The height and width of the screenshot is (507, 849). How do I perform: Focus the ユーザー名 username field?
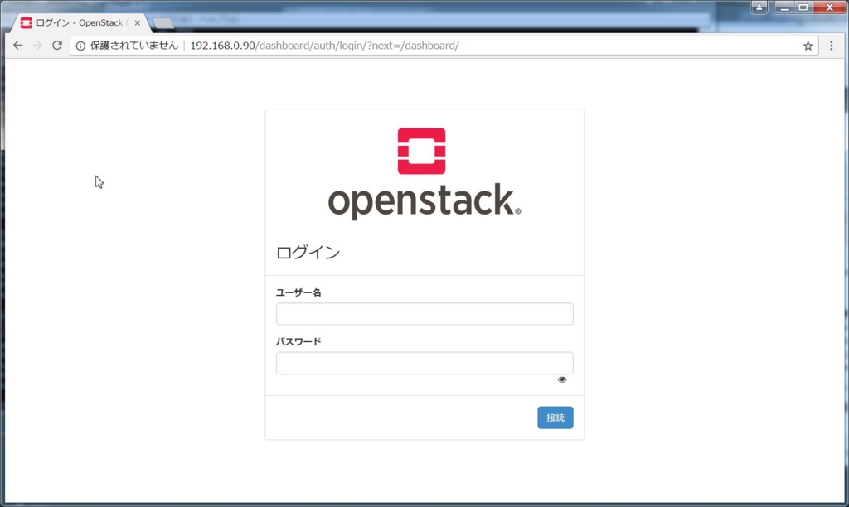(424, 314)
